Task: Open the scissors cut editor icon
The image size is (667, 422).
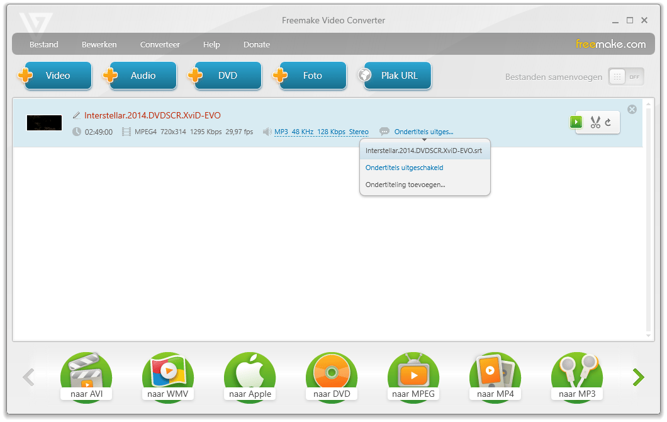Action: [x=595, y=122]
